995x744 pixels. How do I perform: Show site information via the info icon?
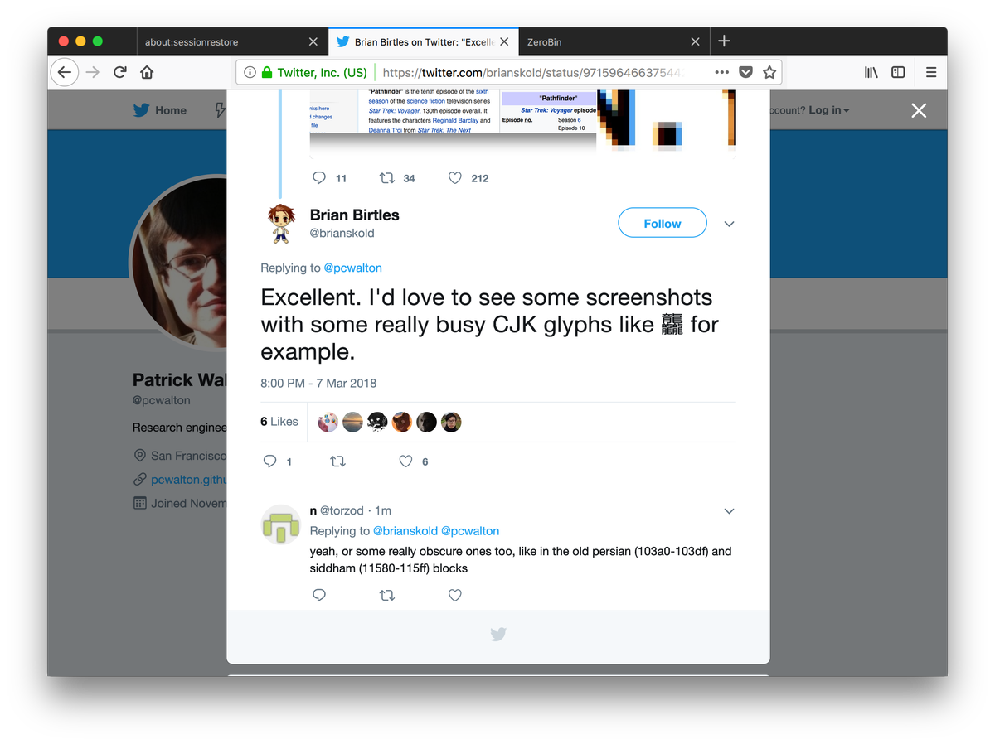pyautogui.click(x=250, y=73)
